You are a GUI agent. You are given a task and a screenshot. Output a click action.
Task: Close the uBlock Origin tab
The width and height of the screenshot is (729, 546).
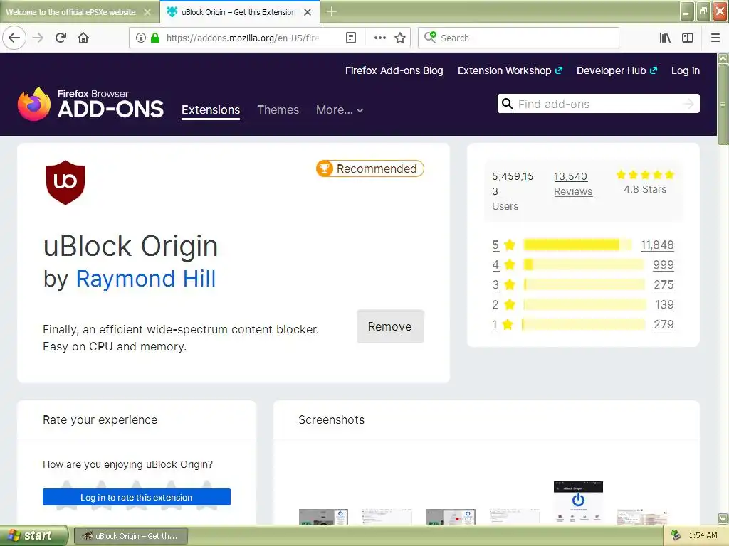tap(308, 12)
